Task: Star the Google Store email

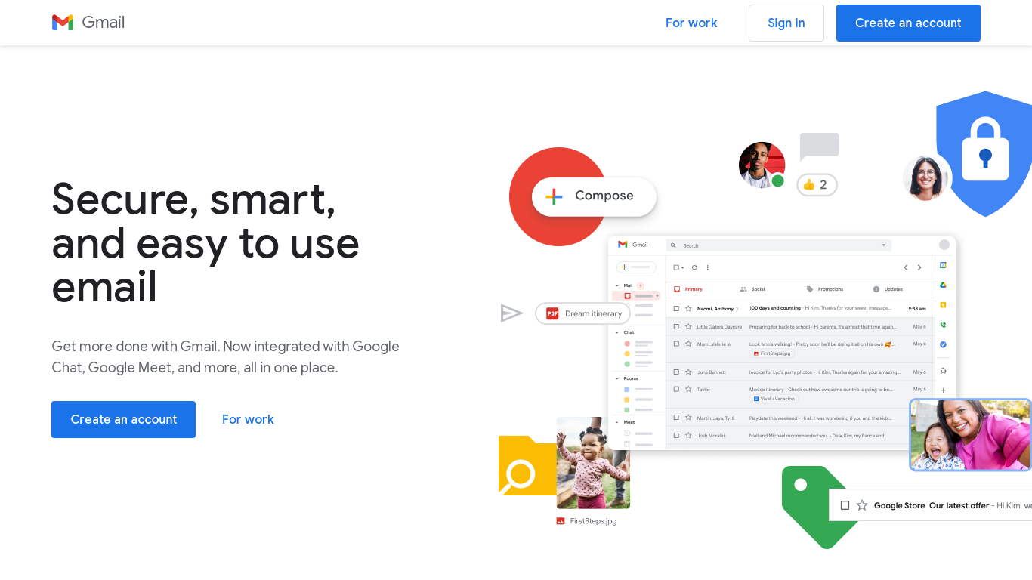Action: pyautogui.click(x=861, y=505)
